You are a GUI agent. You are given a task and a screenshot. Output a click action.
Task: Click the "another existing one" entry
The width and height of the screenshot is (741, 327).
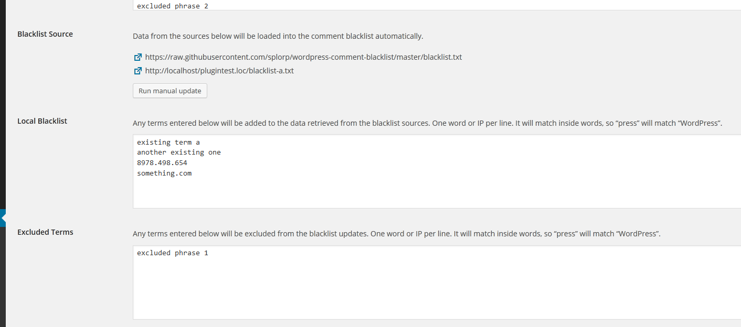coord(179,152)
